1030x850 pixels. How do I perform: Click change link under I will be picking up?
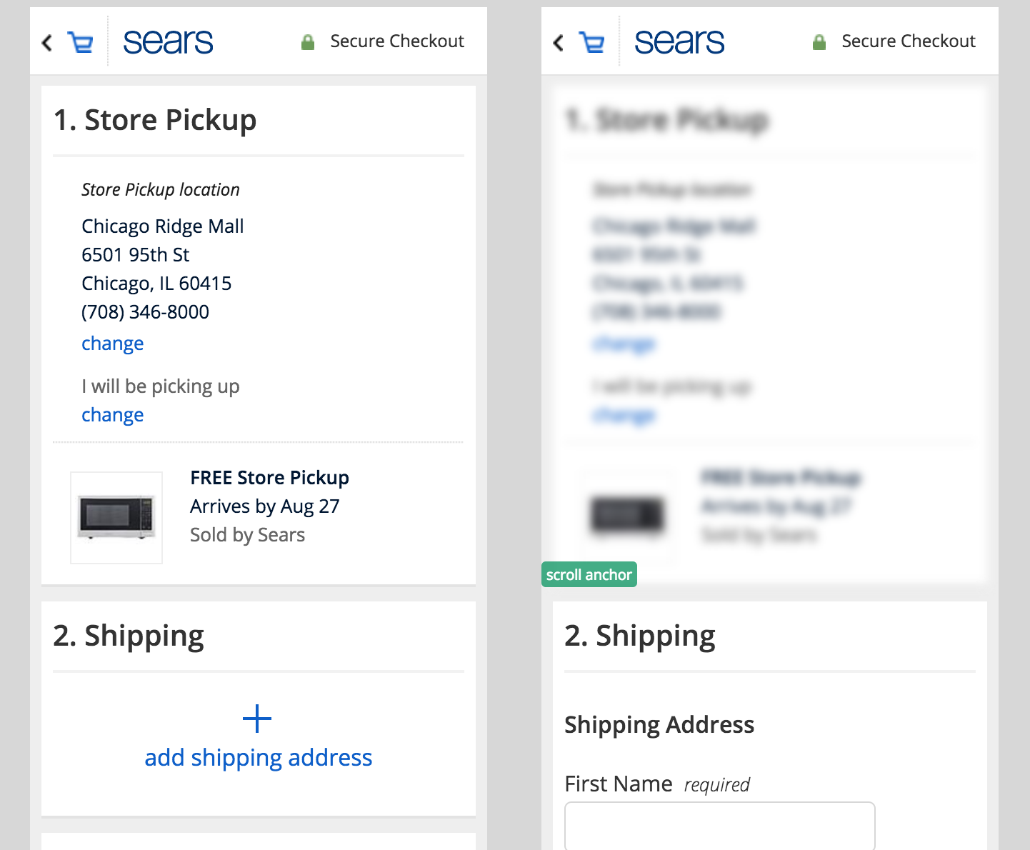(x=113, y=415)
